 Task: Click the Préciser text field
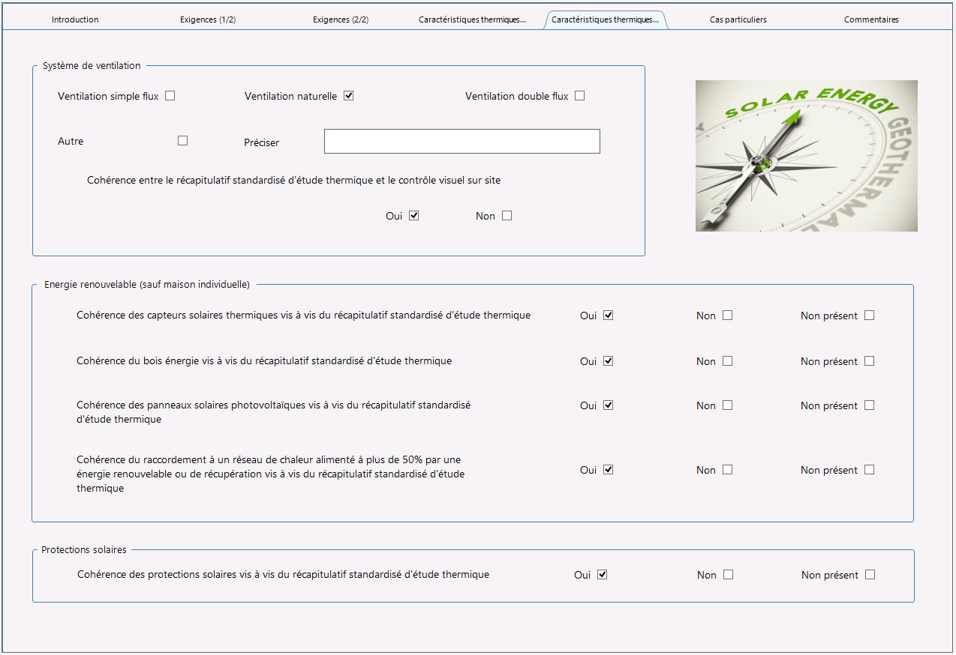click(462, 141)
